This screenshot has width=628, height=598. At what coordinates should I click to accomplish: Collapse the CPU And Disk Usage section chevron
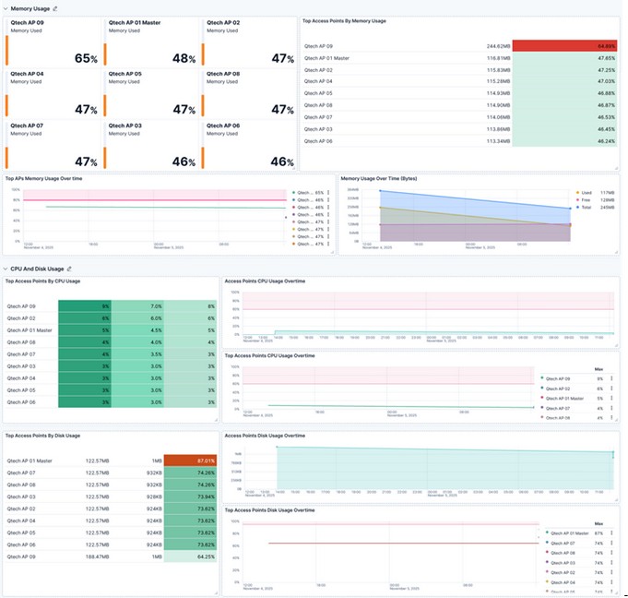pos(6,269)
